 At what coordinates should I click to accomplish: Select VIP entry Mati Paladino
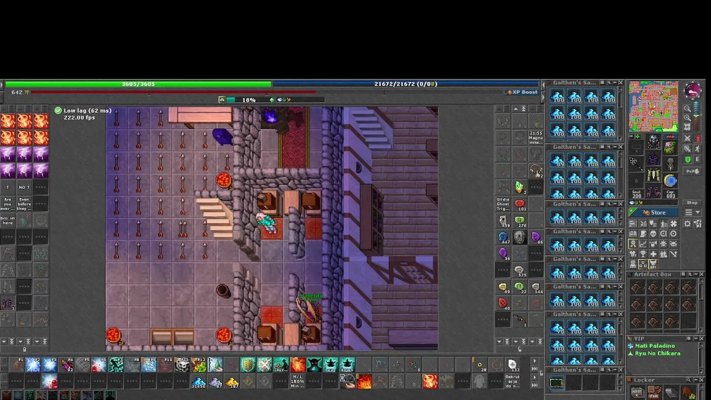tap(655, 346)
